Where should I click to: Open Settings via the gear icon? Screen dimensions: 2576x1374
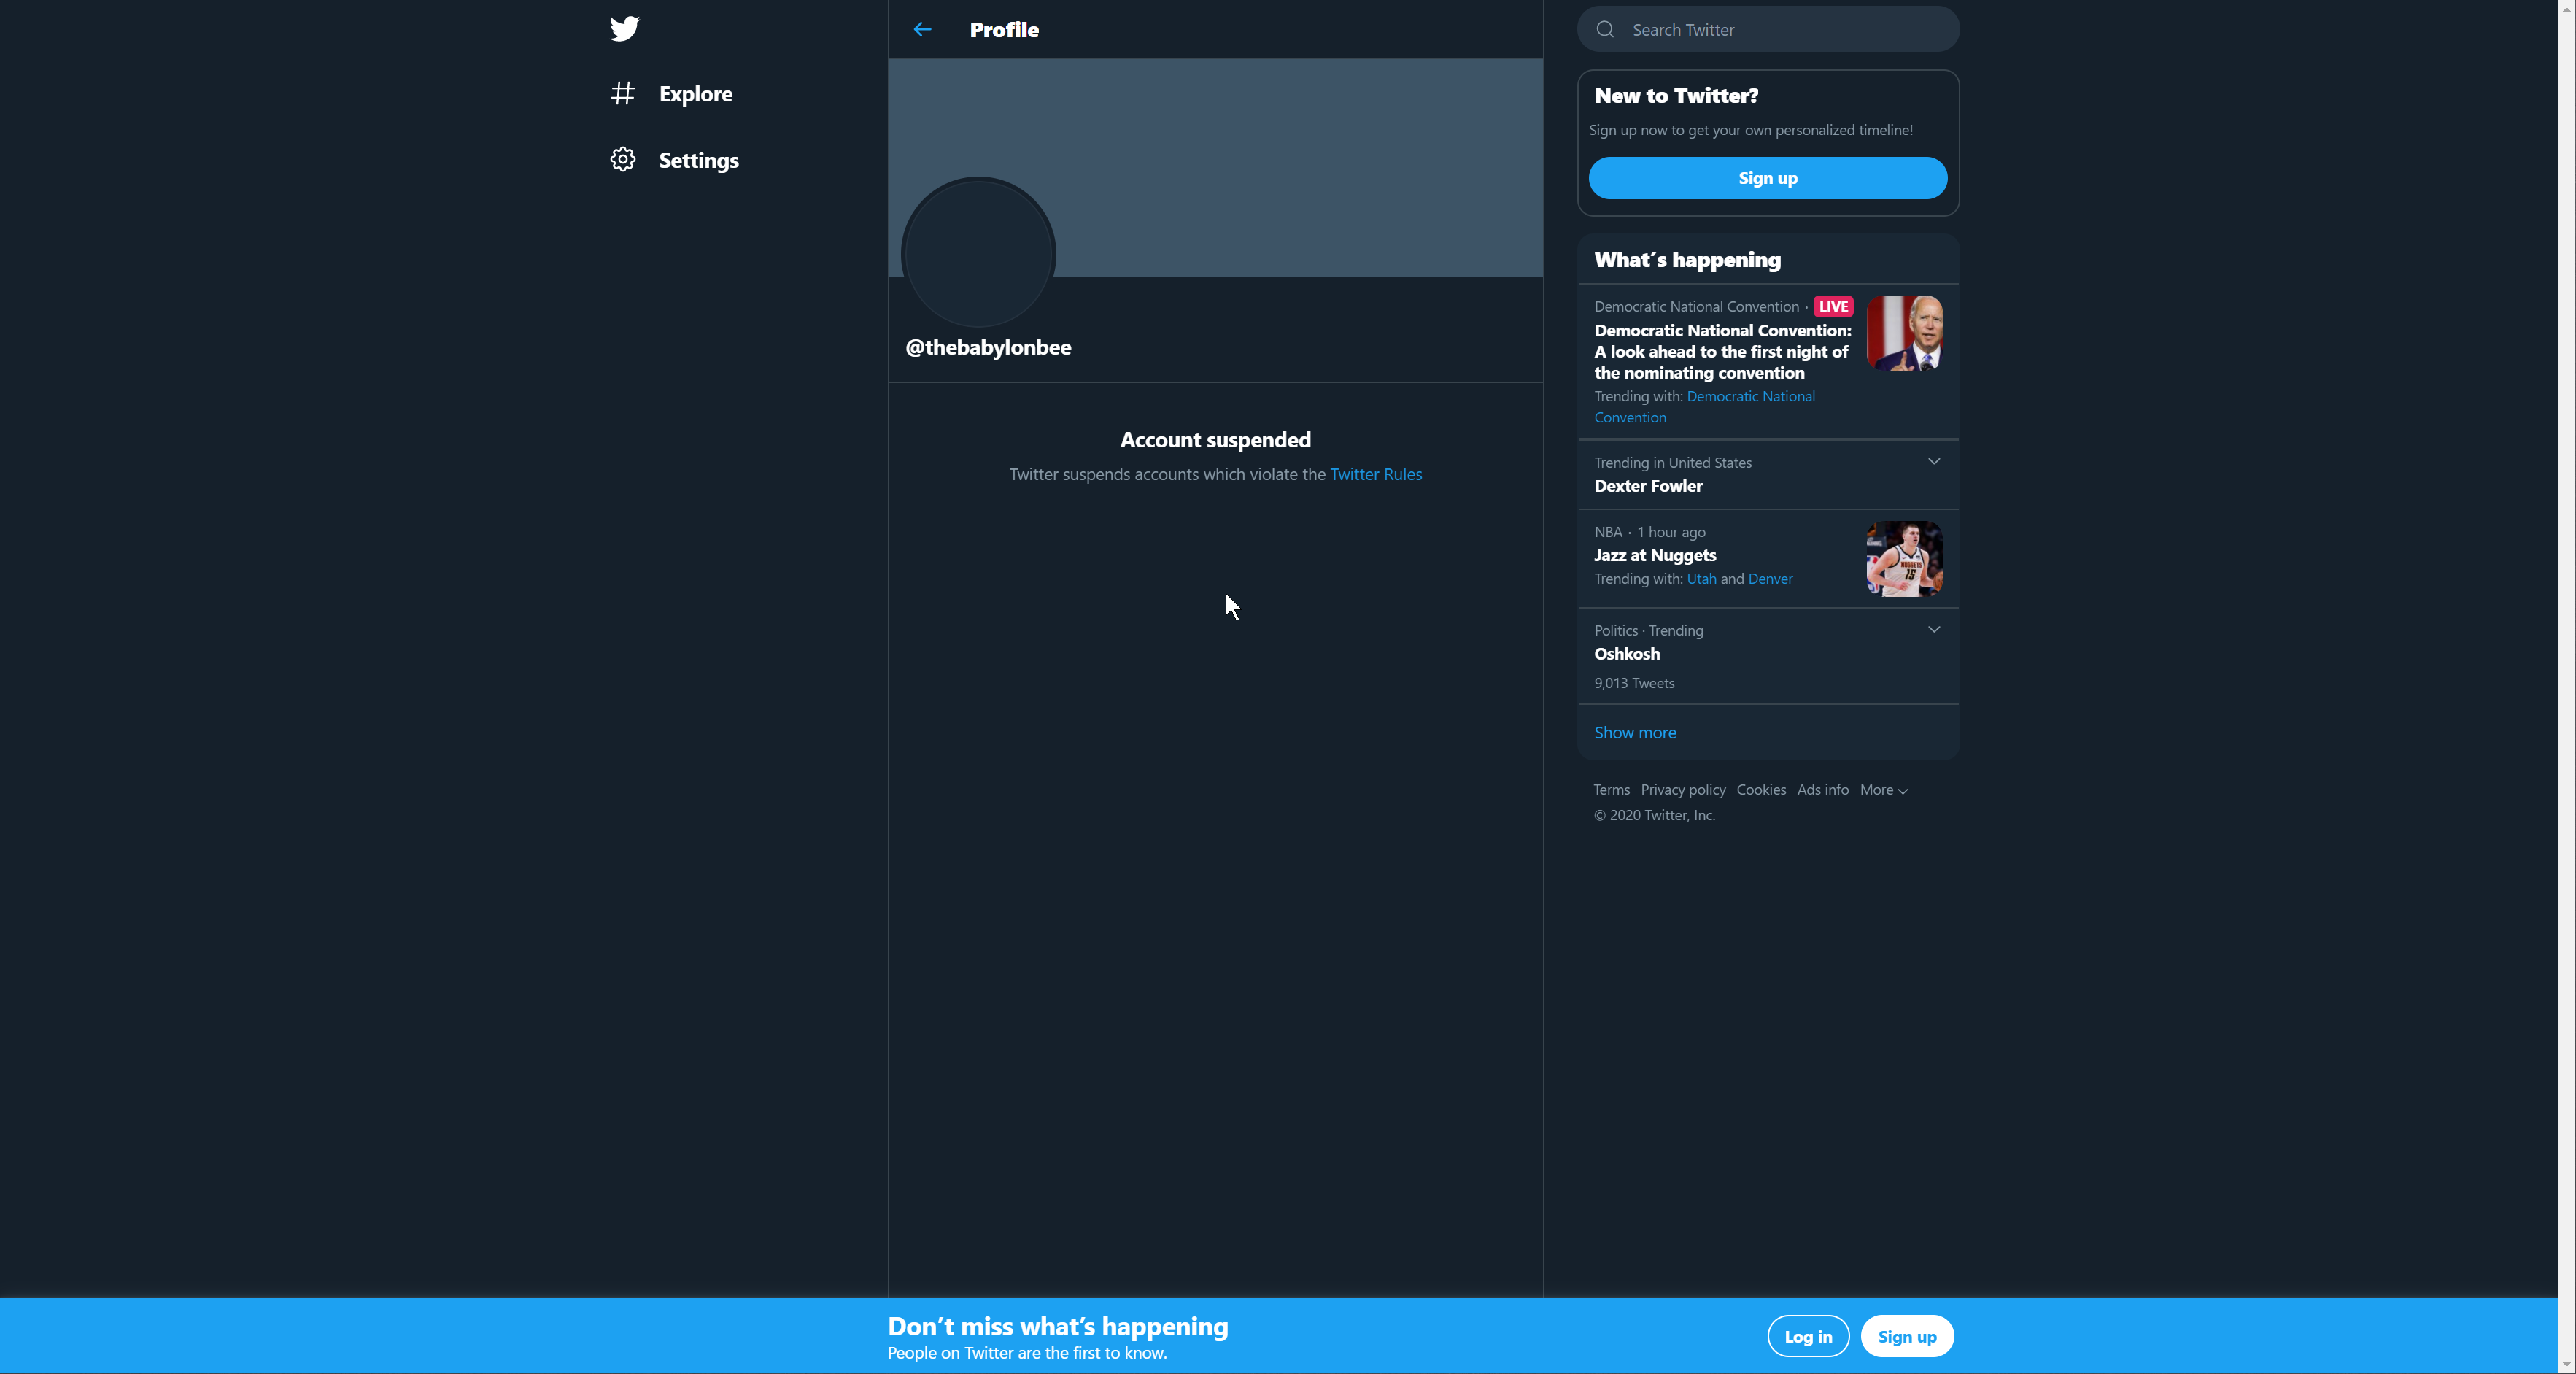pyautogui.click(x=623, y=159)
